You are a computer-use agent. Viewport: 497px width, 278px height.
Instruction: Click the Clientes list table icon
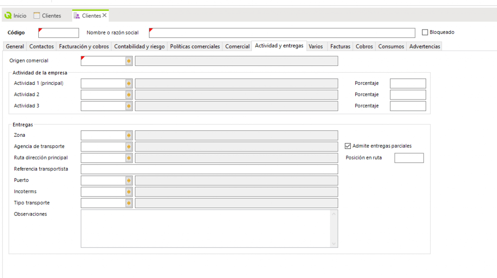37,15
